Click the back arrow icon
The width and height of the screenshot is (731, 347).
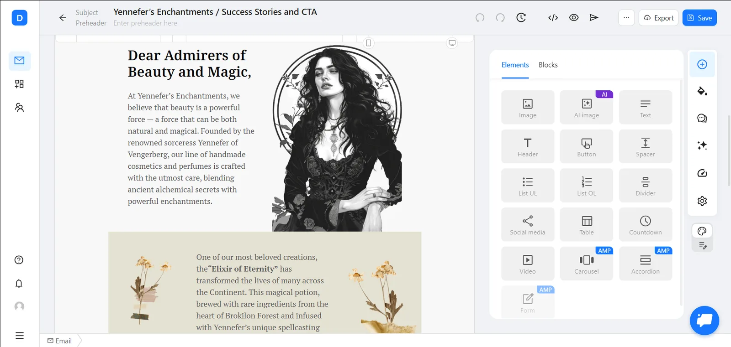(63, 18)
